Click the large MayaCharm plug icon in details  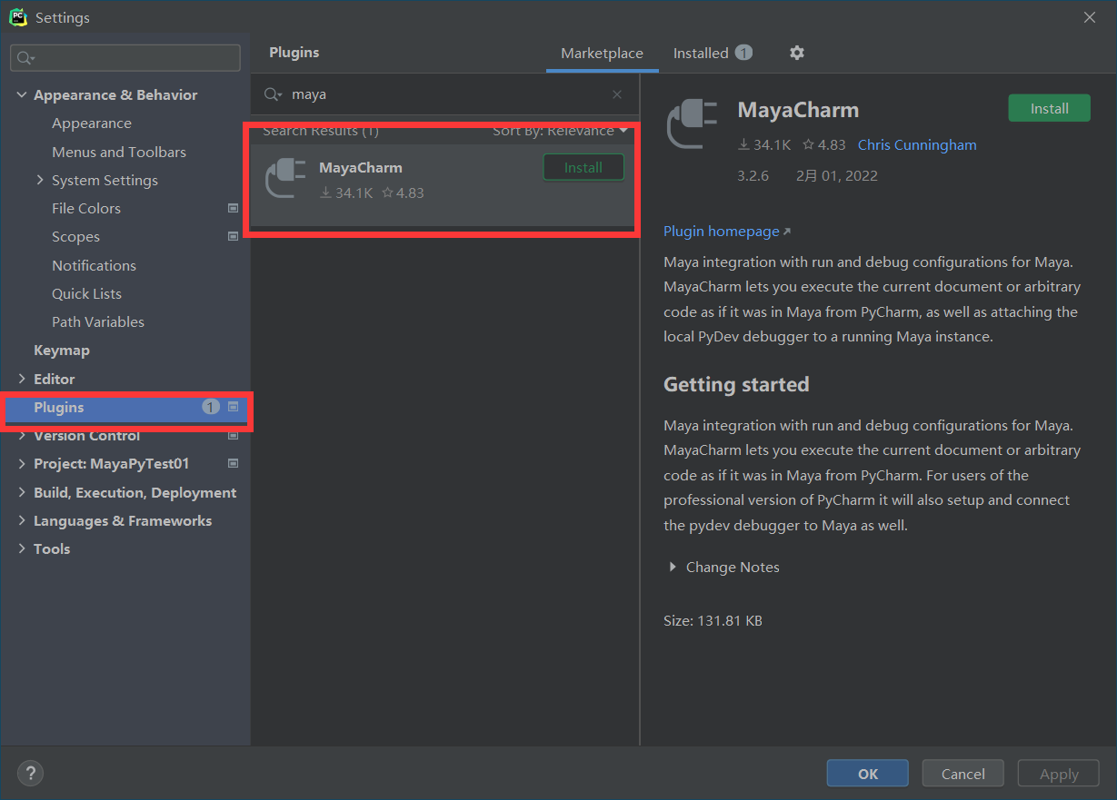tap(693, 123)
